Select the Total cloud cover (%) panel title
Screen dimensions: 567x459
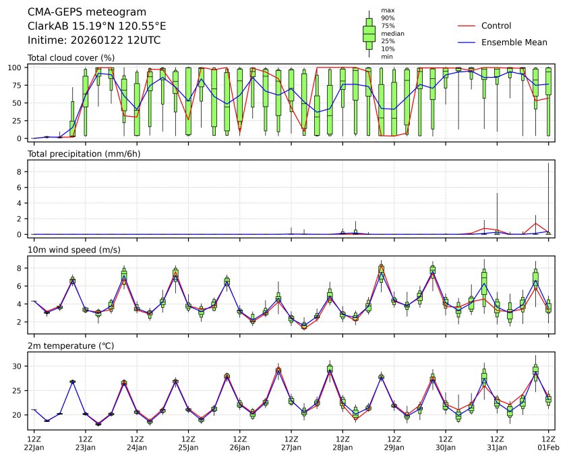click(71, 58)
